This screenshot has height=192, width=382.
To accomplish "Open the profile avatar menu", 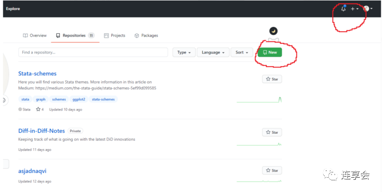I will (x=368, y=9).
